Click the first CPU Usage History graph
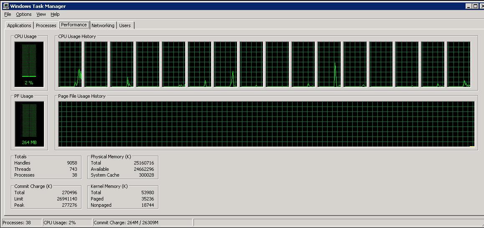Viewport: 484px width, 228px height. (70, 64)
